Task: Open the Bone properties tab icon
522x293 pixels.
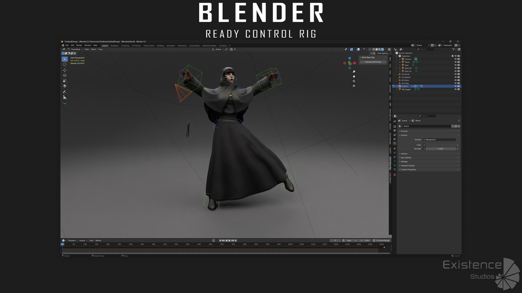Action: [x=395, y=165]
